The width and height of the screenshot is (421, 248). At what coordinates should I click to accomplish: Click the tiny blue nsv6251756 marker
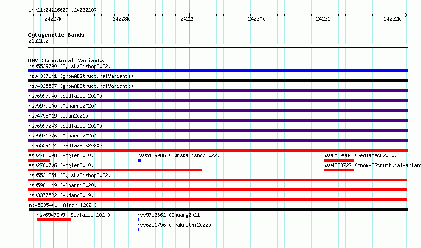point(138,230)
